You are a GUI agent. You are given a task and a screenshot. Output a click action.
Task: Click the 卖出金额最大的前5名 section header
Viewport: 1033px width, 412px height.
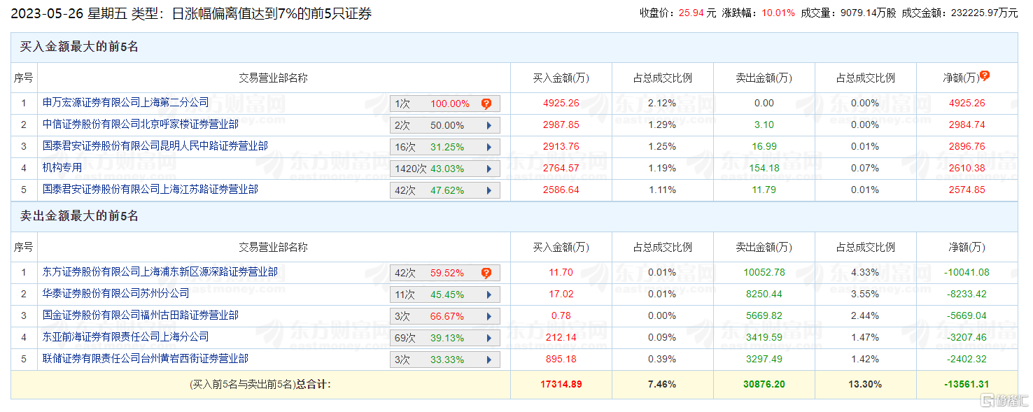79,216
